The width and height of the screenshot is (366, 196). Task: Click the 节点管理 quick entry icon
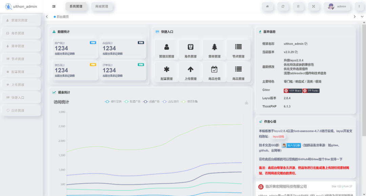(238, 50)
